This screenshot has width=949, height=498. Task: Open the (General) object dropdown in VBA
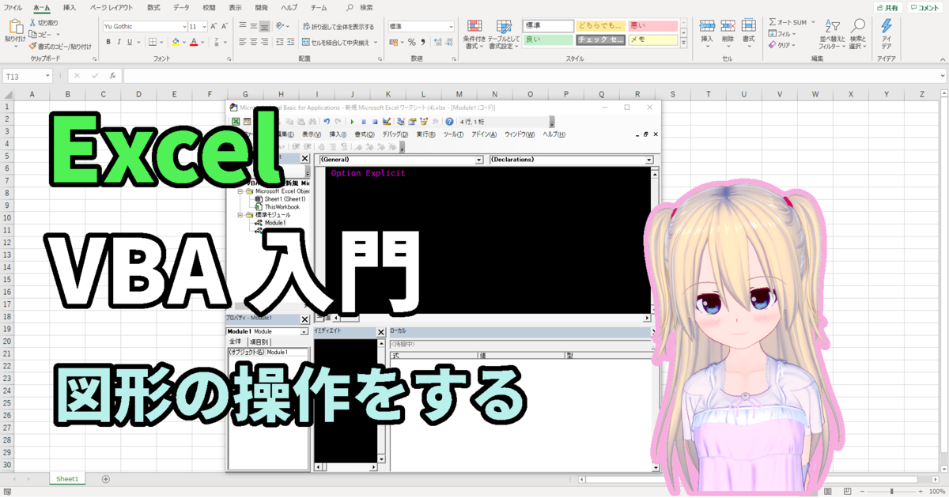point(478,160)
